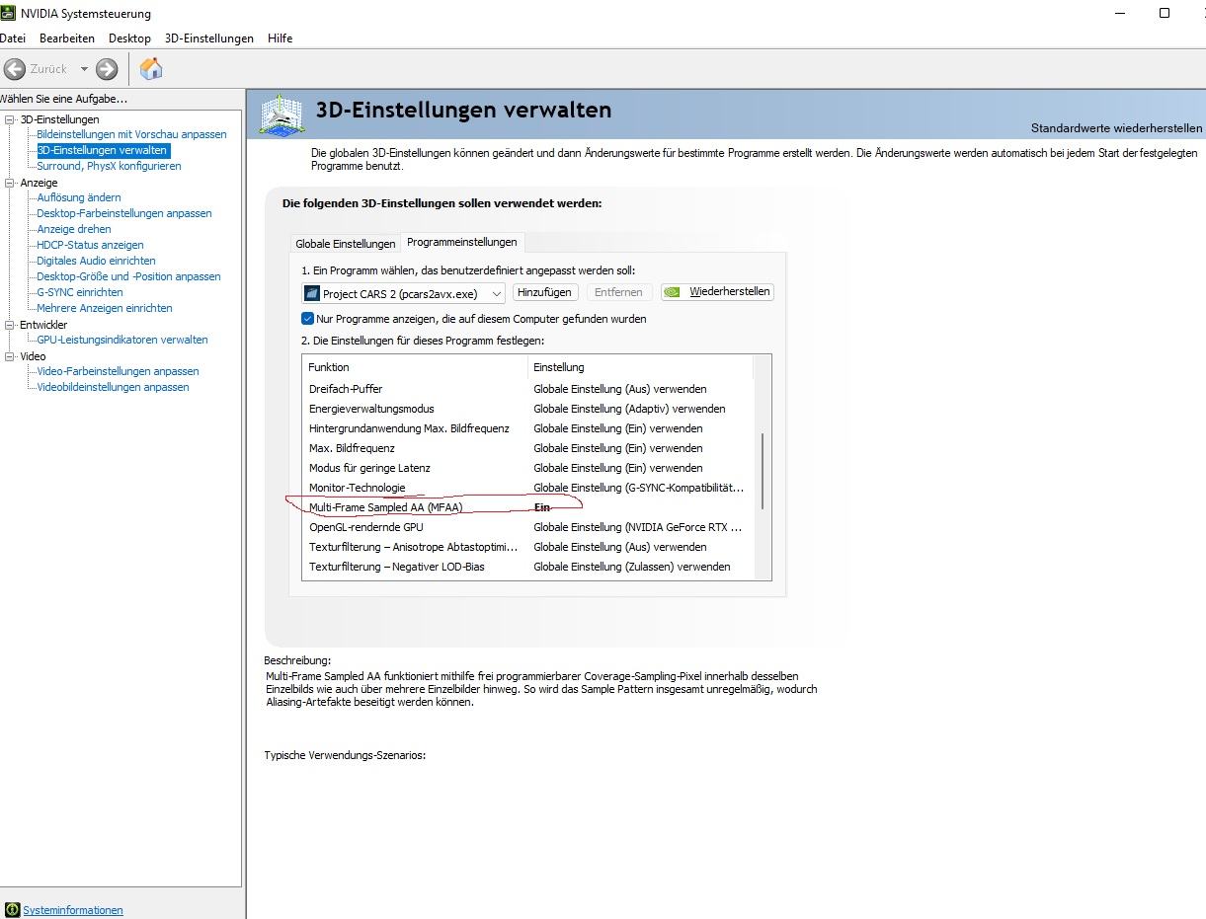Click the Funktion column header
1206x919 pixels.
[x=415, y=367]
